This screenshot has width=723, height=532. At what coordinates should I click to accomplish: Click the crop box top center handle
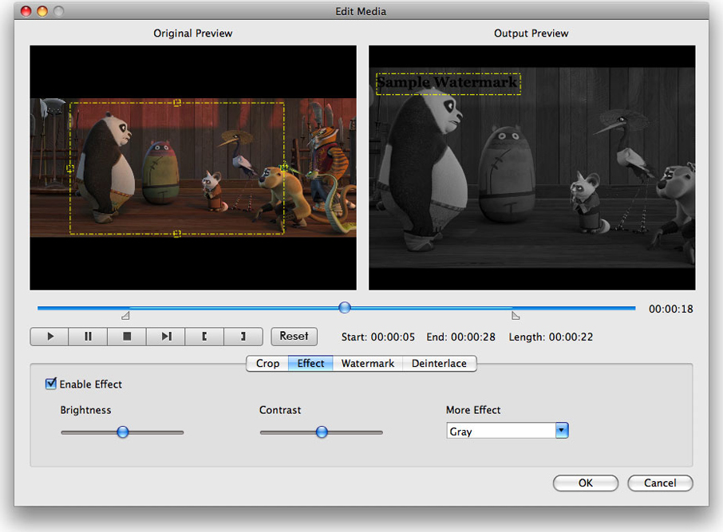[x=177, y=103]
